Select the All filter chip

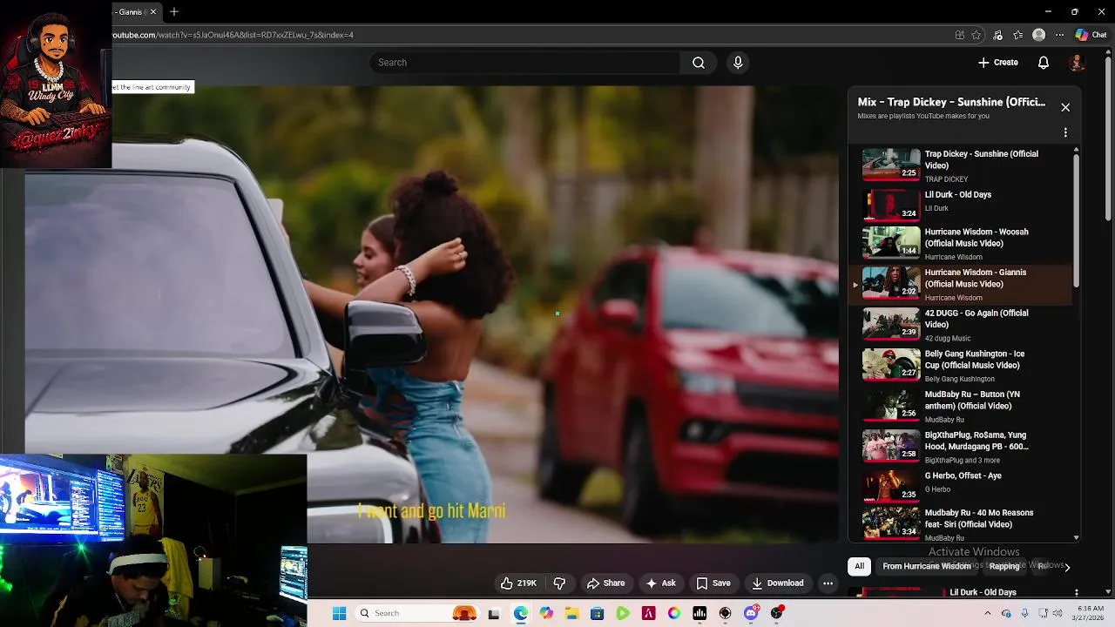point(859,566)
